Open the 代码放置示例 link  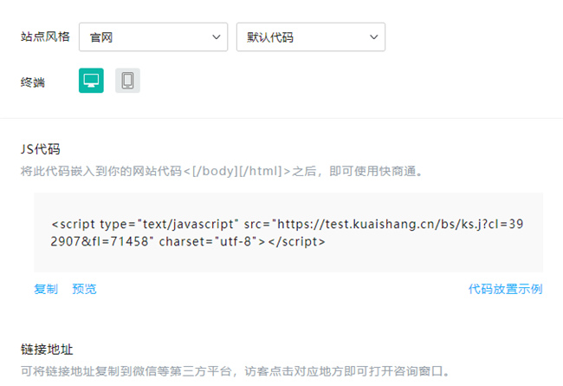click(x=505, y=289)
